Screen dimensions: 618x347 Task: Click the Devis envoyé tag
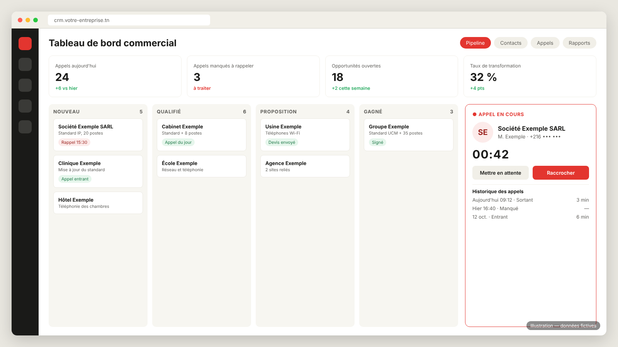click(x=282, y=142)
